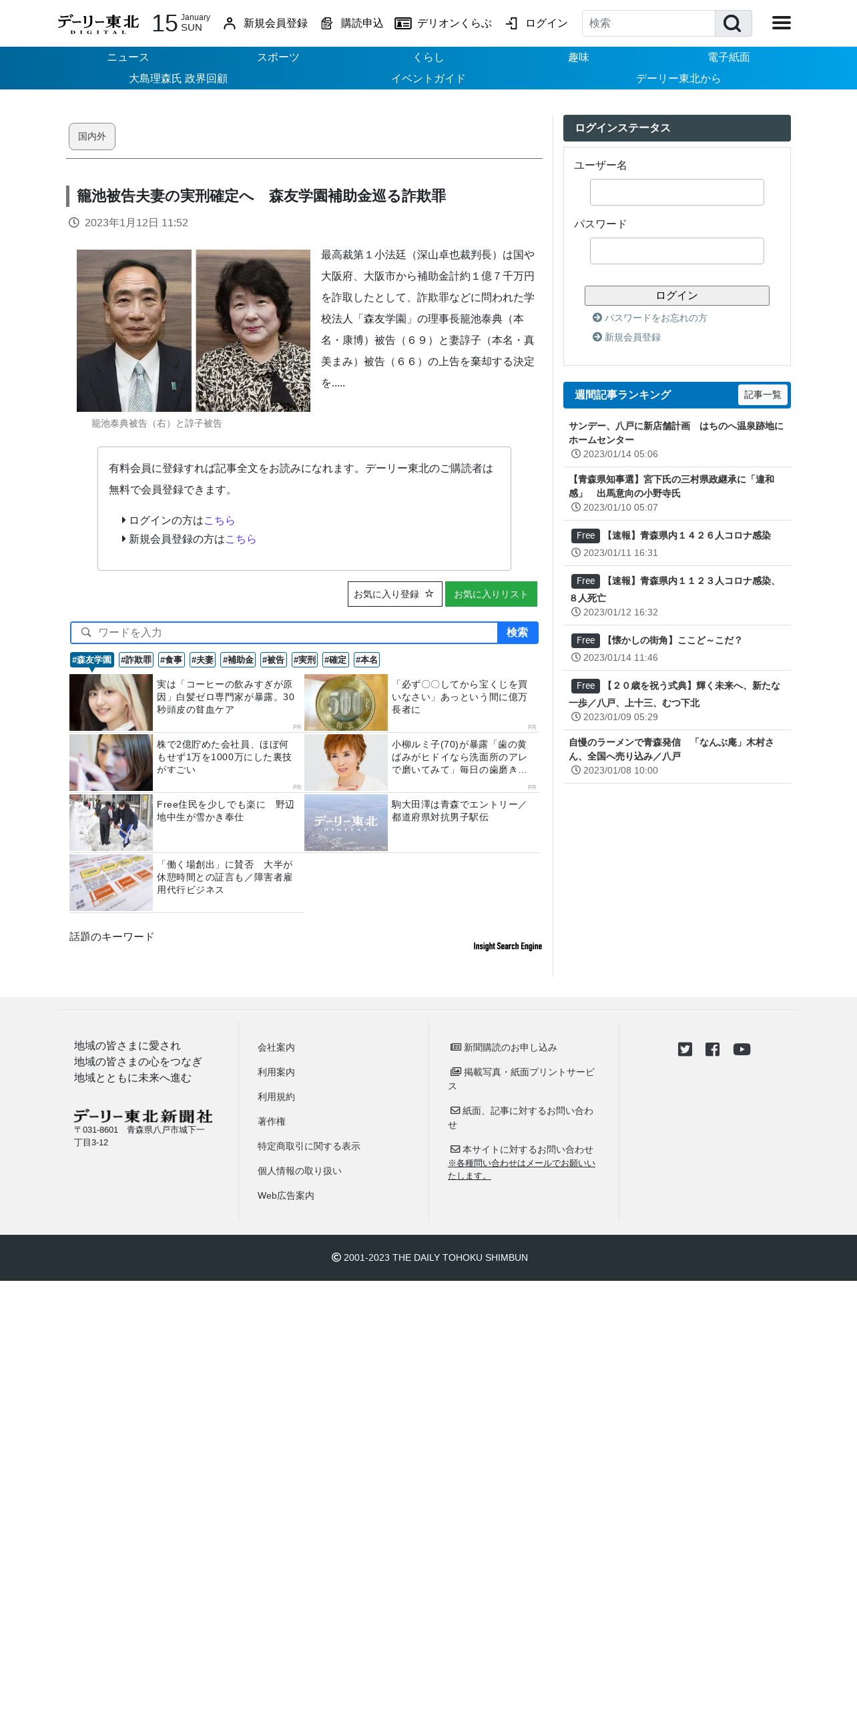Click the blue 検索 keyword button

(x=517, y=633)
